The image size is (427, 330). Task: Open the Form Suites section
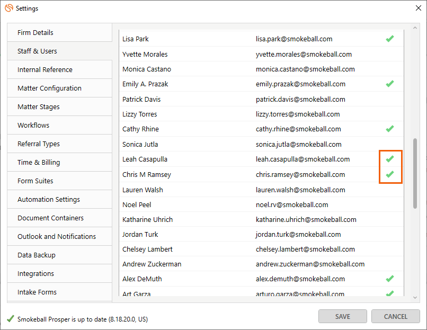(x=60, y=181)
